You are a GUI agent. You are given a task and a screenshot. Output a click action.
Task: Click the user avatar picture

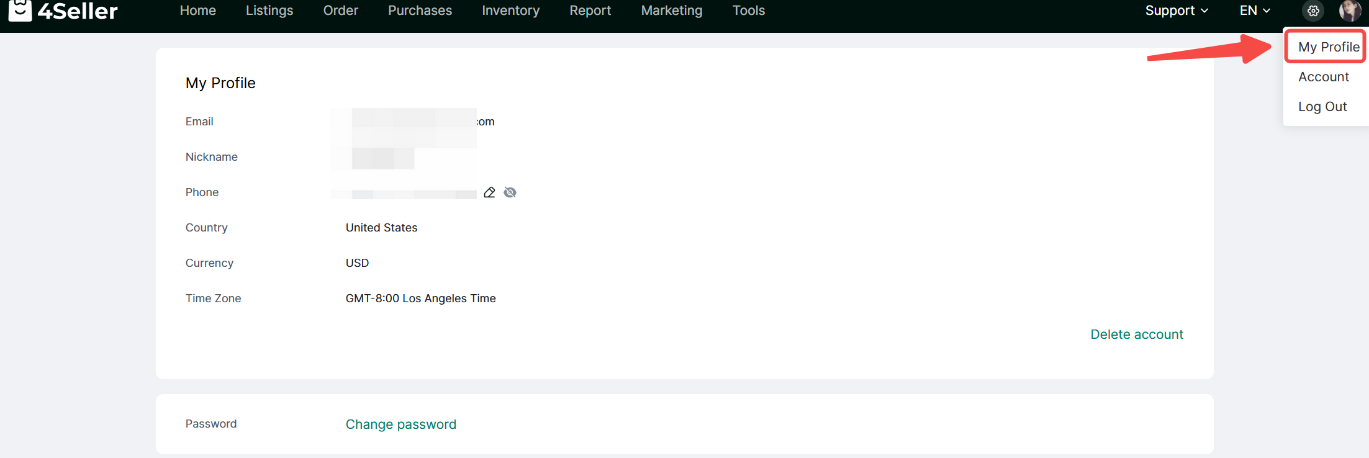pyautogui.click(x=1350, y=11)
